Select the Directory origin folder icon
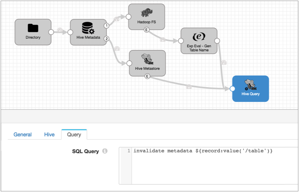 pyautogui.click(x=33, y=28)
